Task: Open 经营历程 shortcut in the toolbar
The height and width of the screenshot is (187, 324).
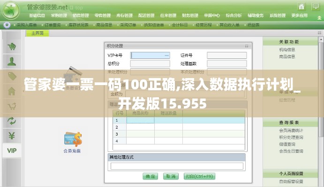Action: point(203,25)
